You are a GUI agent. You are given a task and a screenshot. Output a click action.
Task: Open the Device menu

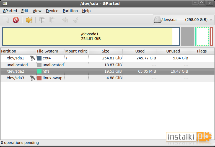(x=52, y=11)
